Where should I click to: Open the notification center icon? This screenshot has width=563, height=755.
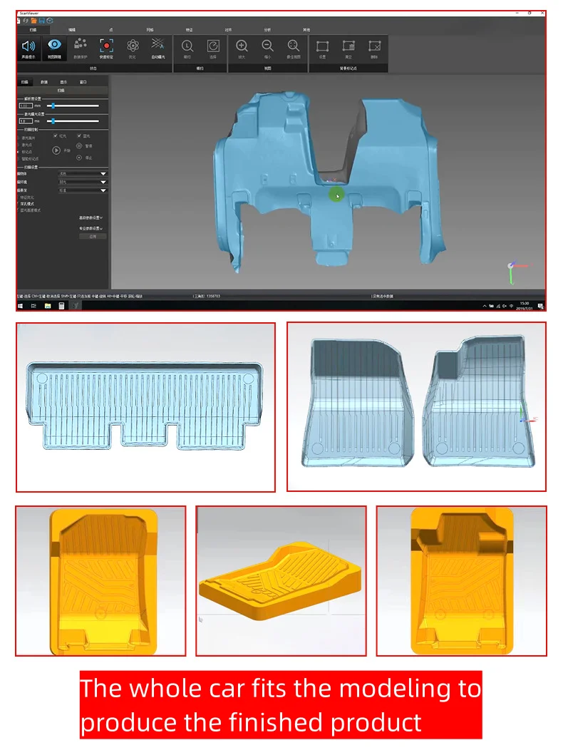[x=540, y=306]
